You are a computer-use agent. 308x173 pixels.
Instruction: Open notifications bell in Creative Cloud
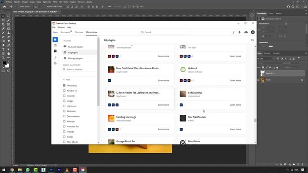240,32
